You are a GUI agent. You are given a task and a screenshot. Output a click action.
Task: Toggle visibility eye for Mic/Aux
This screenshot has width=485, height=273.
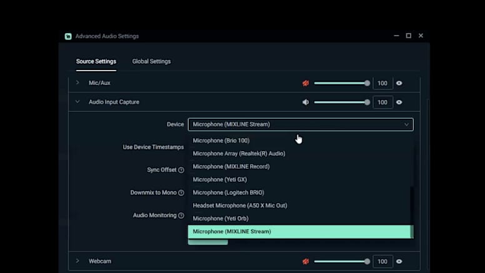pyautogui.click(x=399, y=83)
